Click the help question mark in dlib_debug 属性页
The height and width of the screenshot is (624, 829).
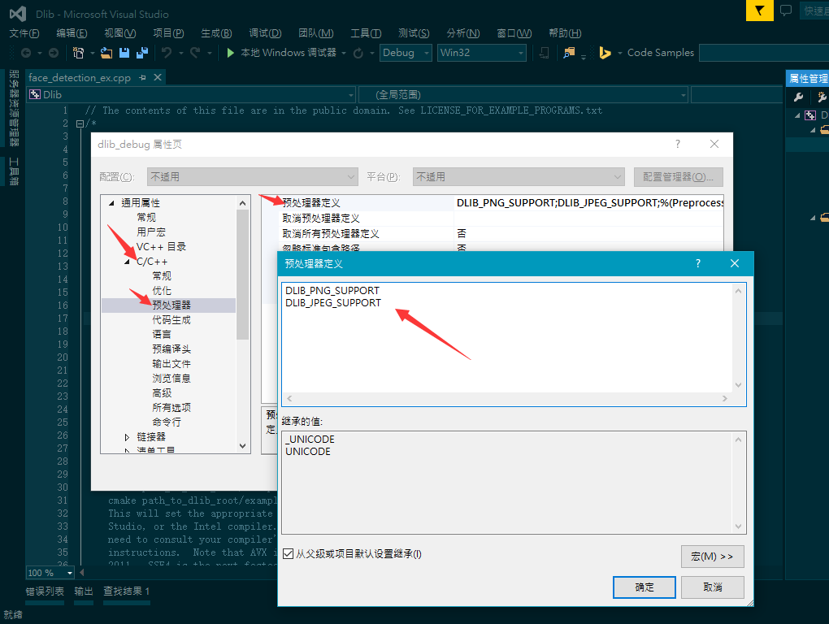677,144
